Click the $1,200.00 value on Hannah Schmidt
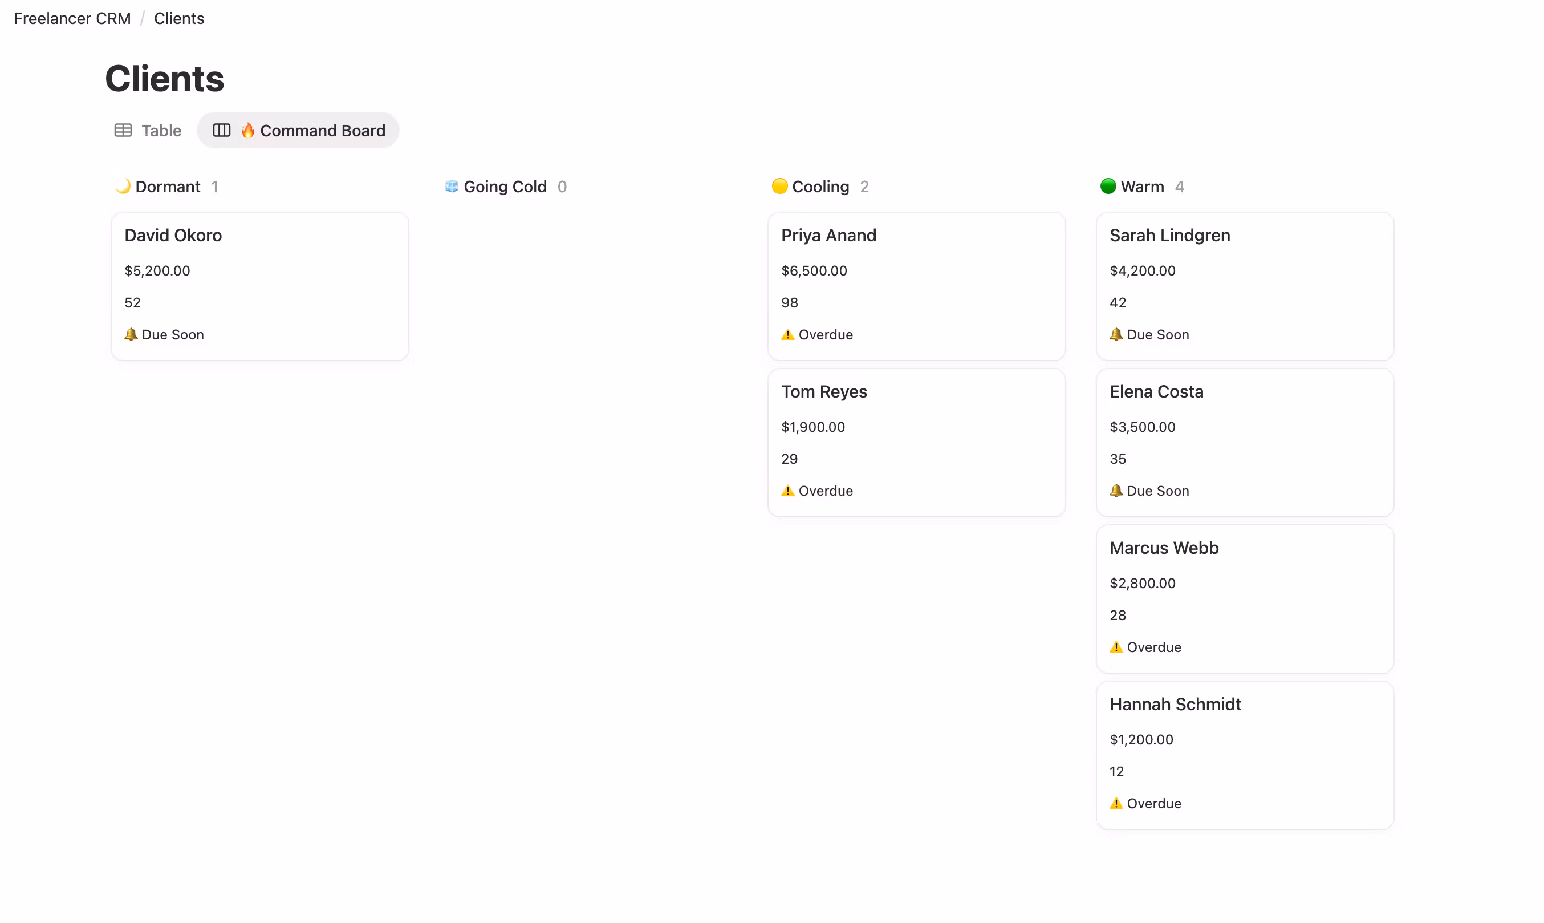 coord(1141,739)
